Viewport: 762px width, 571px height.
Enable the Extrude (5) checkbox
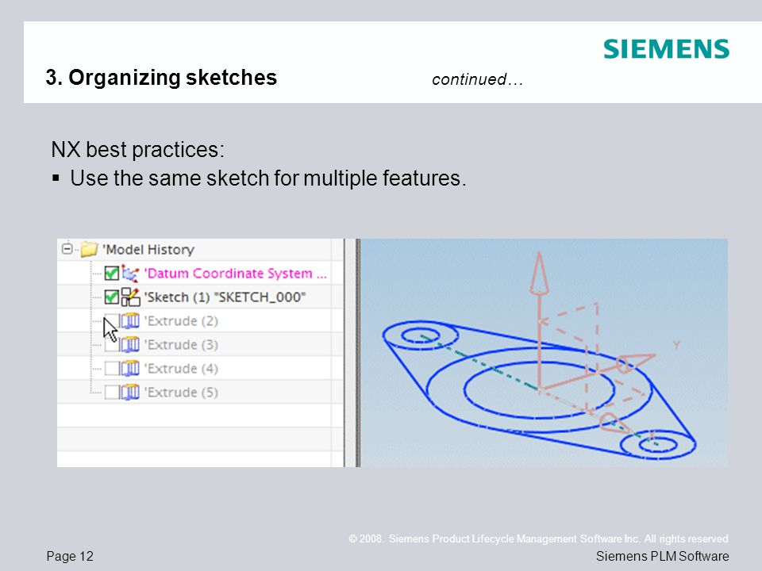pos(112,392)
